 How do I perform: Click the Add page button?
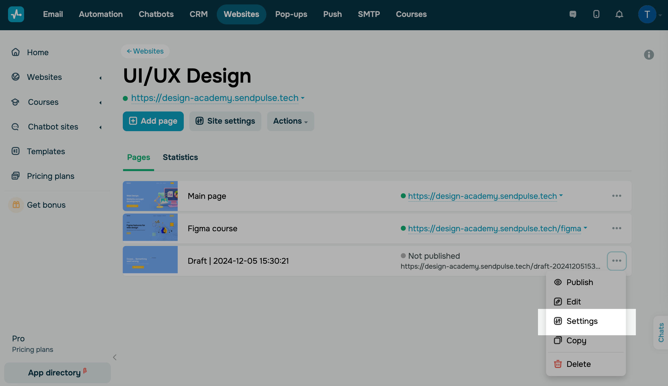click(153, 121)
